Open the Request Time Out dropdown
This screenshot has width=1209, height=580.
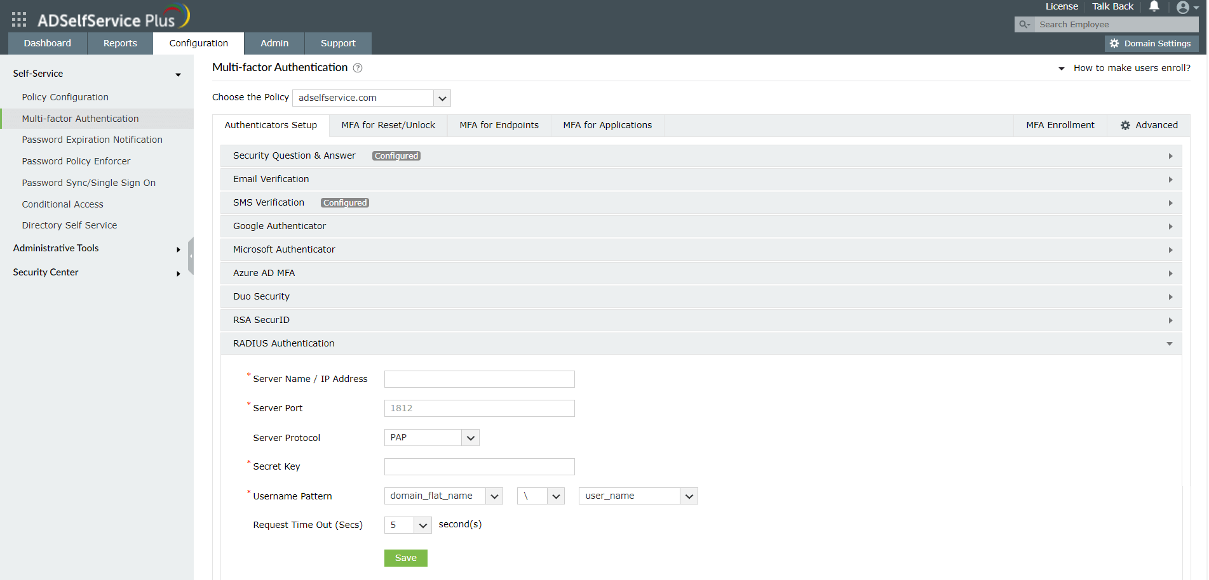click(408, 525)
